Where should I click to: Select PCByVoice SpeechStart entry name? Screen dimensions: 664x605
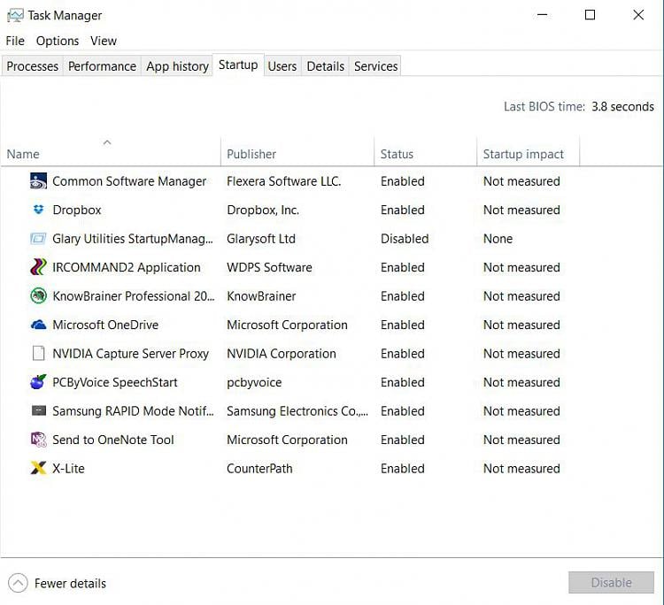click(115, 382)
